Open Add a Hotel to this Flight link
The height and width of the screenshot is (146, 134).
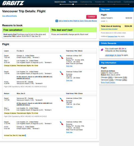click(77, 21)
